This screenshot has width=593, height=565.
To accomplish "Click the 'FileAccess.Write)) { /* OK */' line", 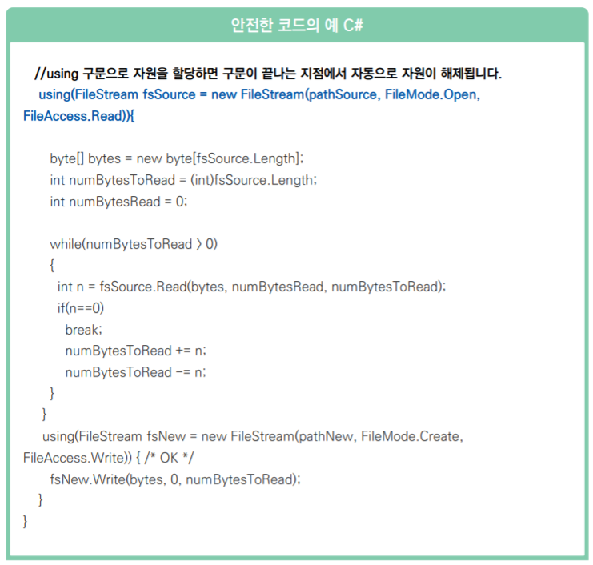I will (108, 458).
